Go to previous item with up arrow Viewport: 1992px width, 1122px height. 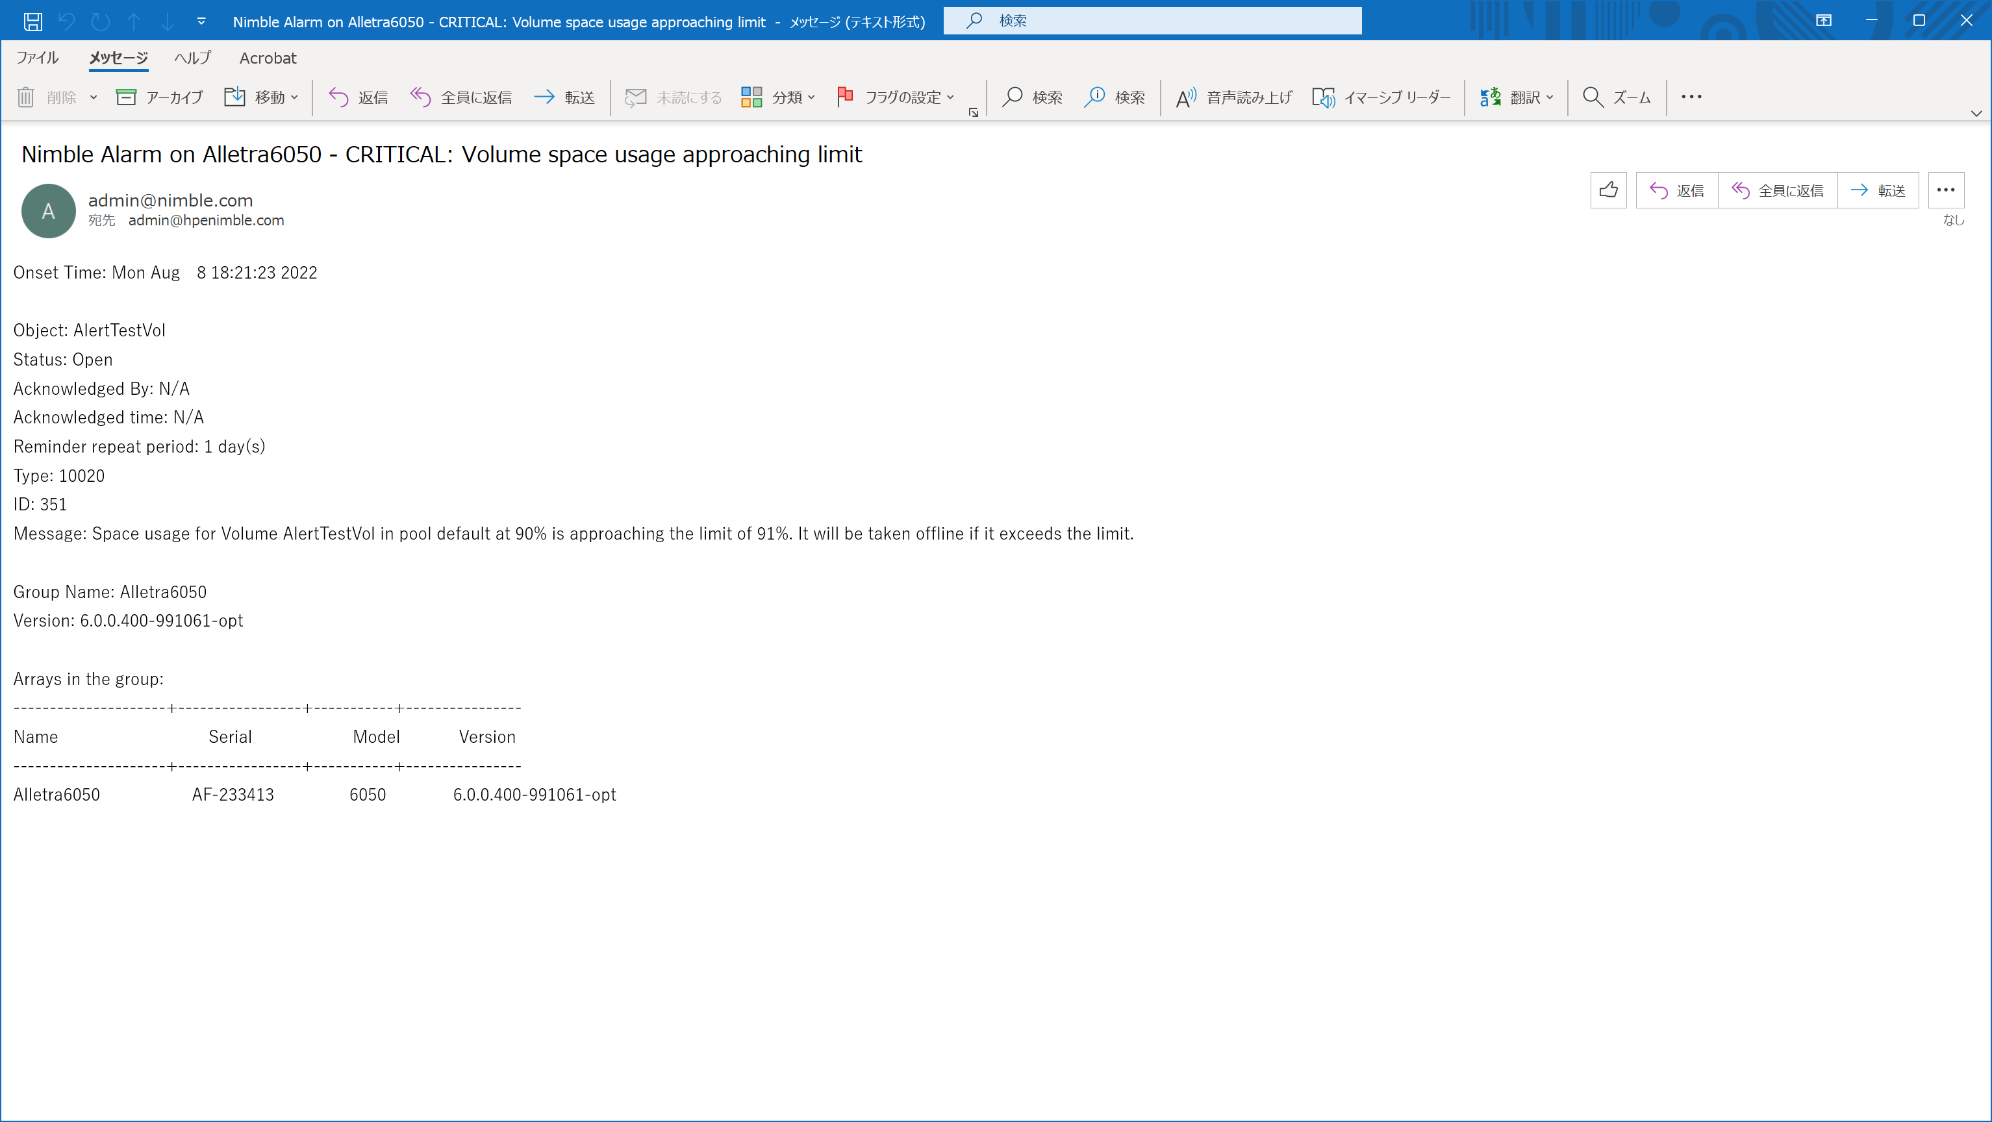point(134,21)
